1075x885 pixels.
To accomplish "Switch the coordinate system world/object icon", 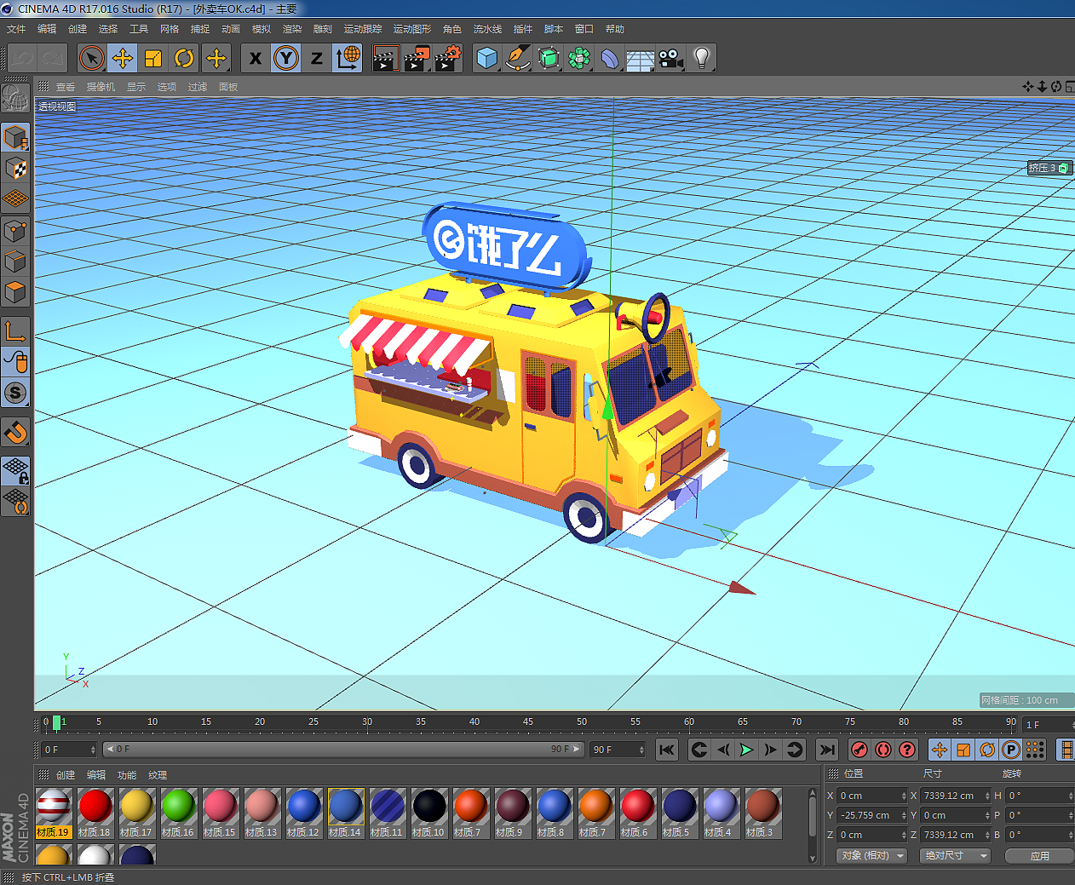I will [348, 58].
